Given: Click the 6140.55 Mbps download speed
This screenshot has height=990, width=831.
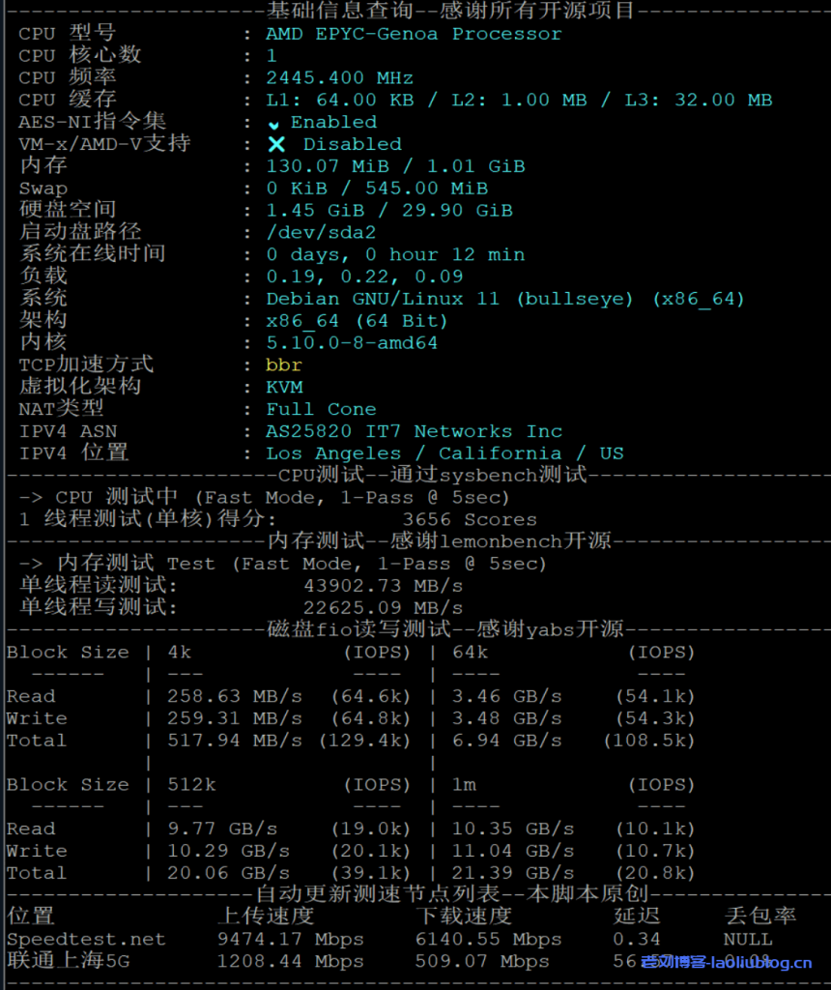Looking at the screenshot, I should point(488,940).
